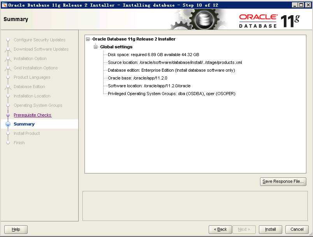
Task: Select the Disk space required 6.89 GB row
Action: (x=153, y=55)
